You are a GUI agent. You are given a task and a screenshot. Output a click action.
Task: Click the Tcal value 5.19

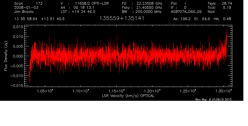(227, 7)
